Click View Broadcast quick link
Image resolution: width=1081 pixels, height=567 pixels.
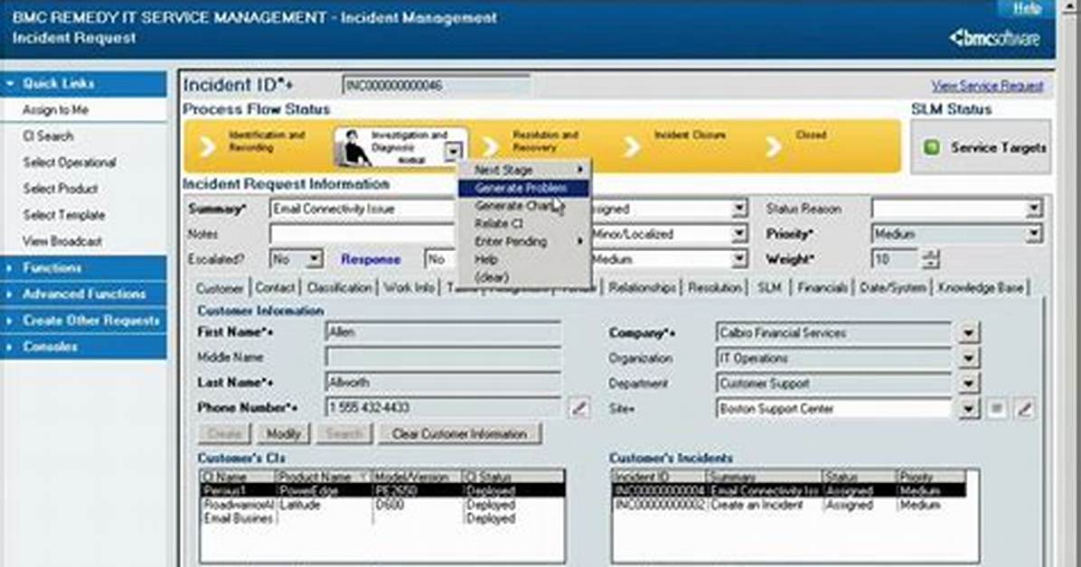click(62, 241)
